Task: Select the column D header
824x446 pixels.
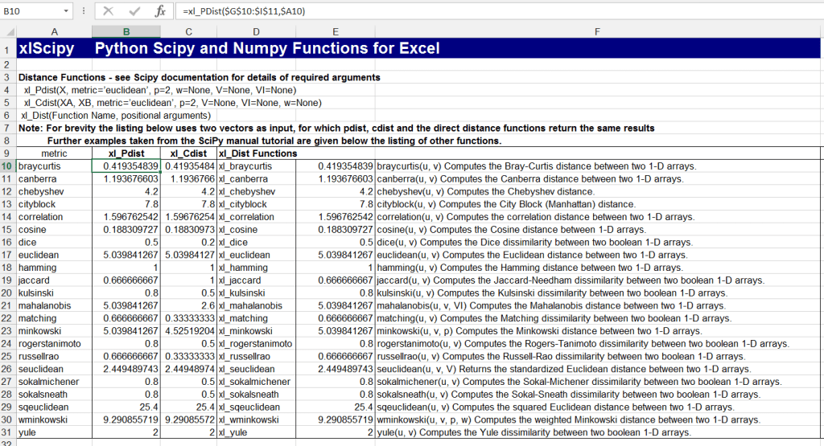Action: [256, 31]
